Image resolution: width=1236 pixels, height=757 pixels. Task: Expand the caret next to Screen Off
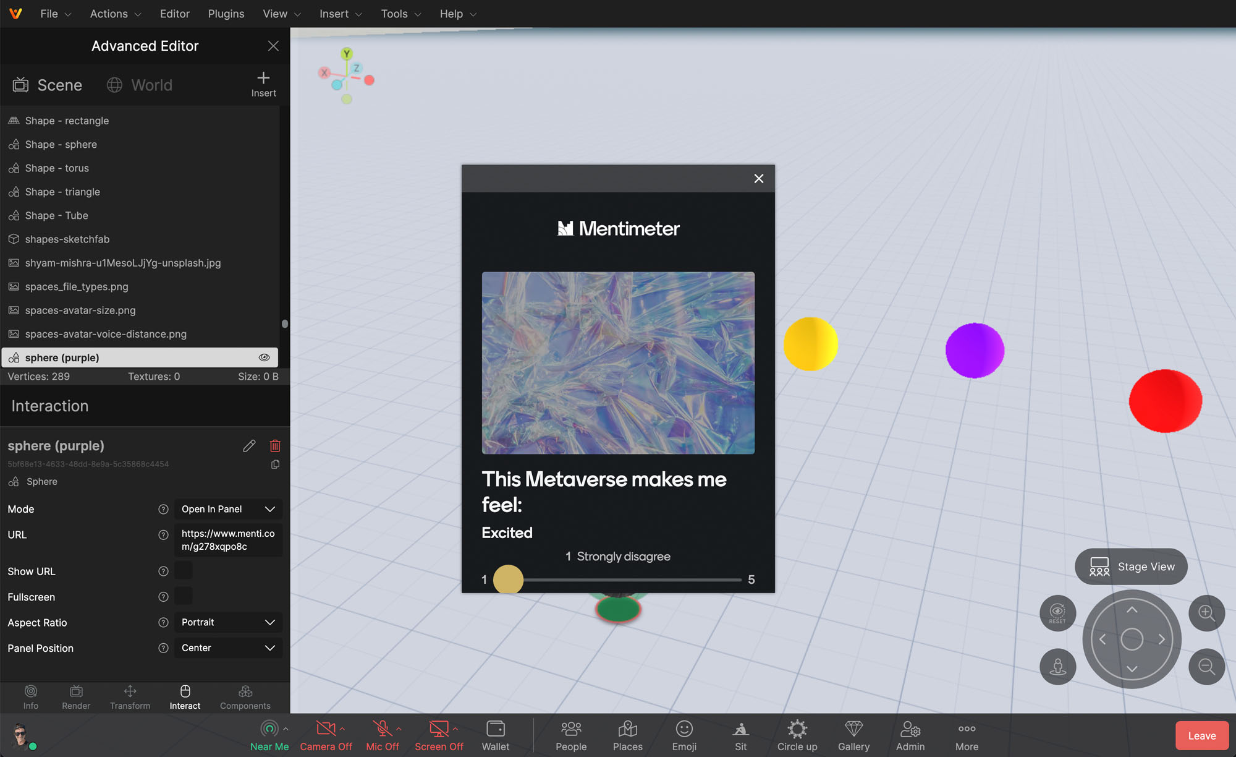click(455, 729)
